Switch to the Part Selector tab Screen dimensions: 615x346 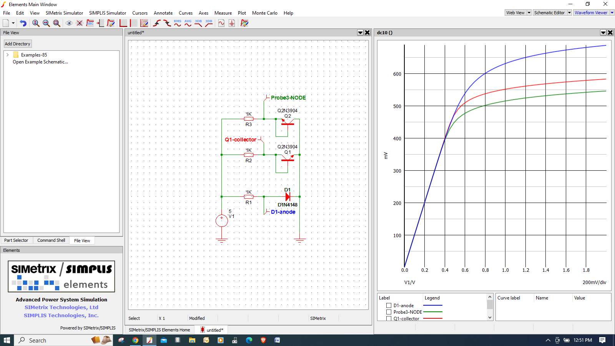(16, 240)
